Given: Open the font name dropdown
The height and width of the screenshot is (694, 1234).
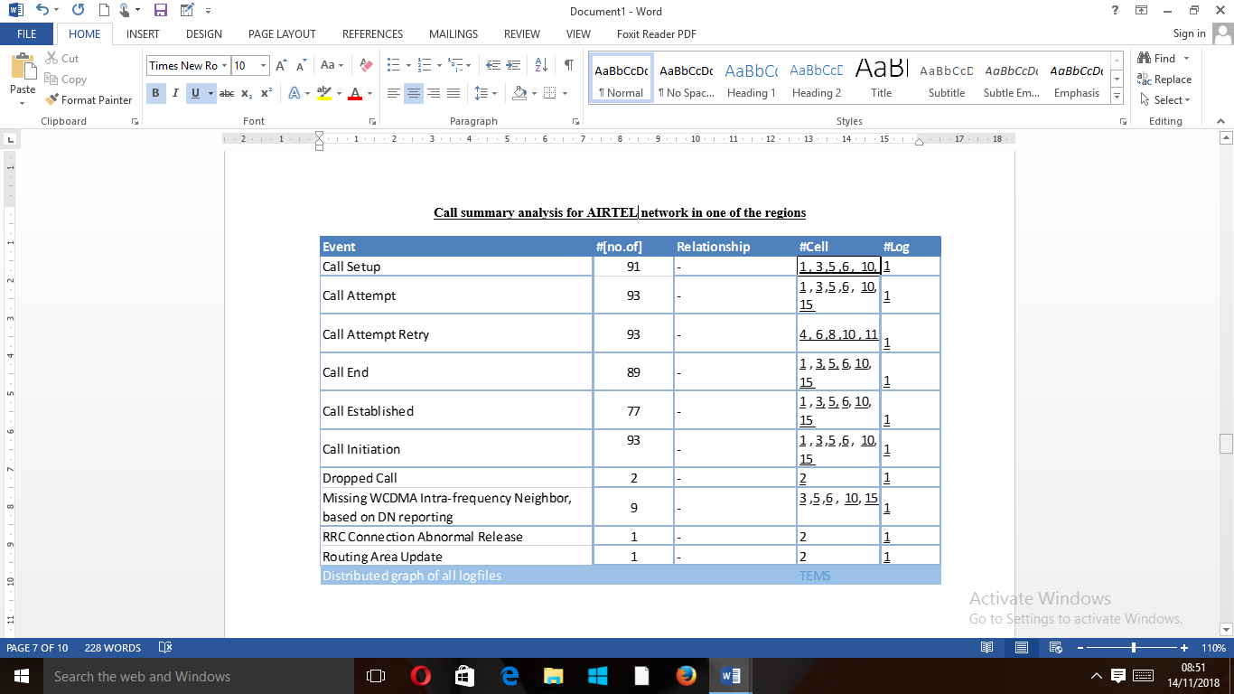Looking at the screenshot, I should 225,66.
